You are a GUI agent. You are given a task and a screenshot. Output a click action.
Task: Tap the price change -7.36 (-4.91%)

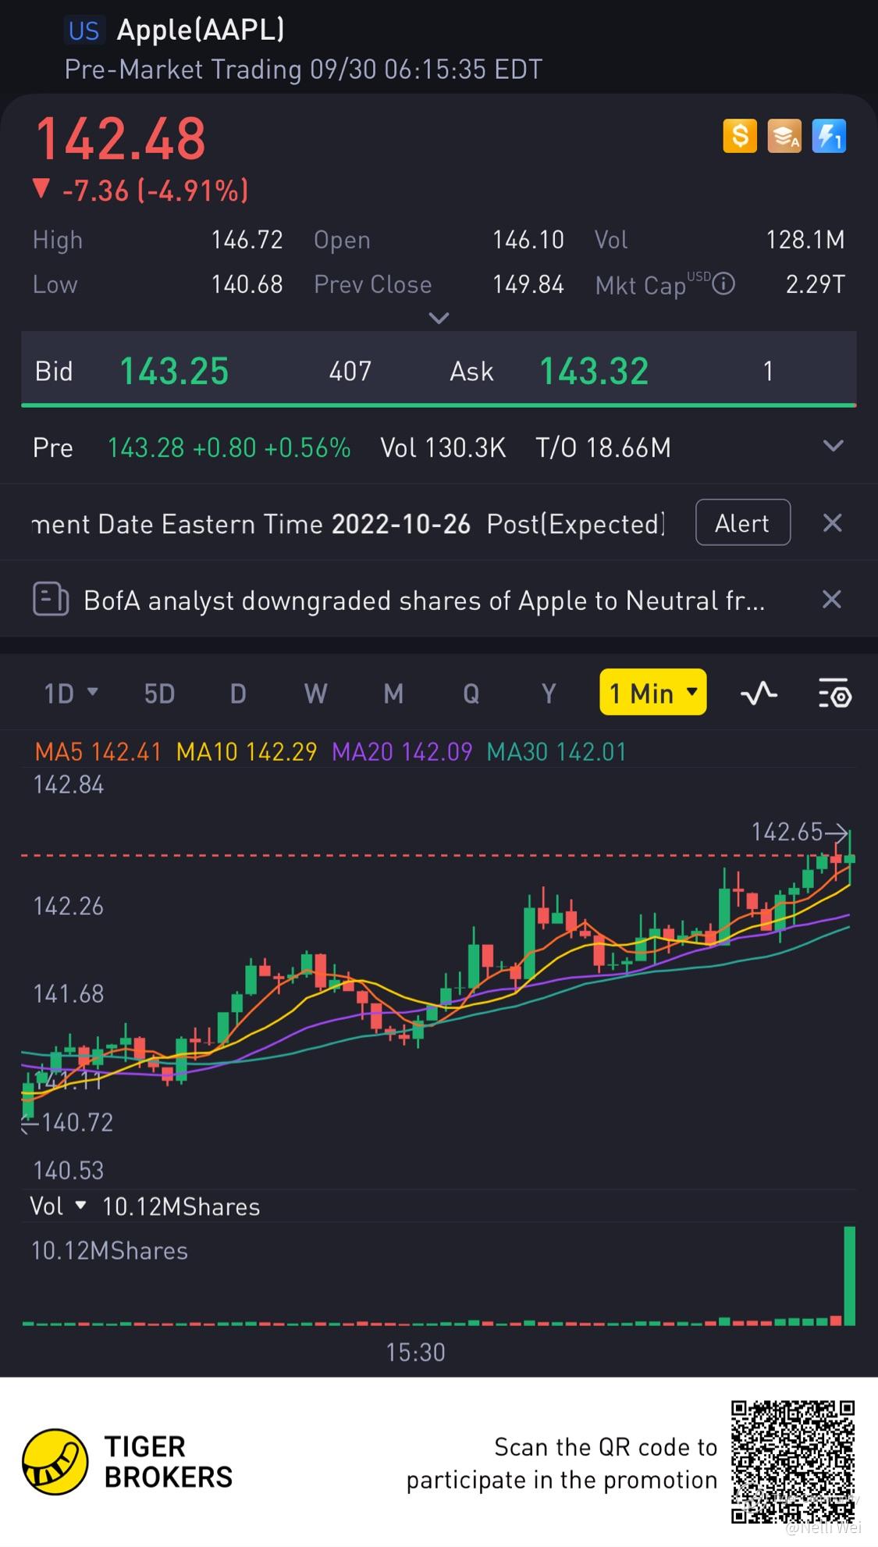(142, 190)
